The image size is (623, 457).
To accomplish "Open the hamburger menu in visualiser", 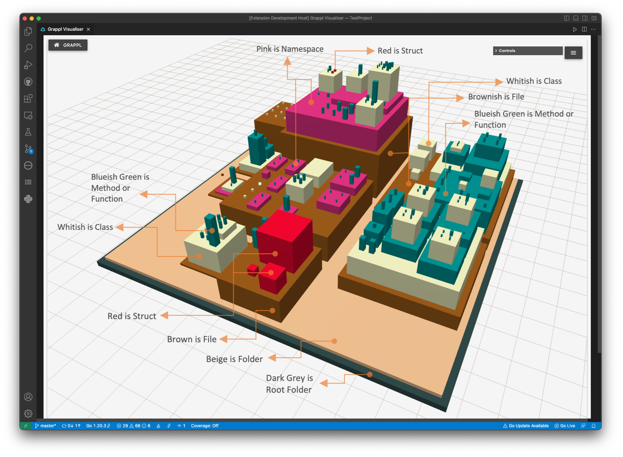I will [x=573, y=53].
